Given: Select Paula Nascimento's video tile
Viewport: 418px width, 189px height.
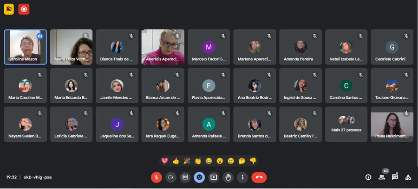Looking at the screenshot, I should pyautogui.click(x=392, y=124).
